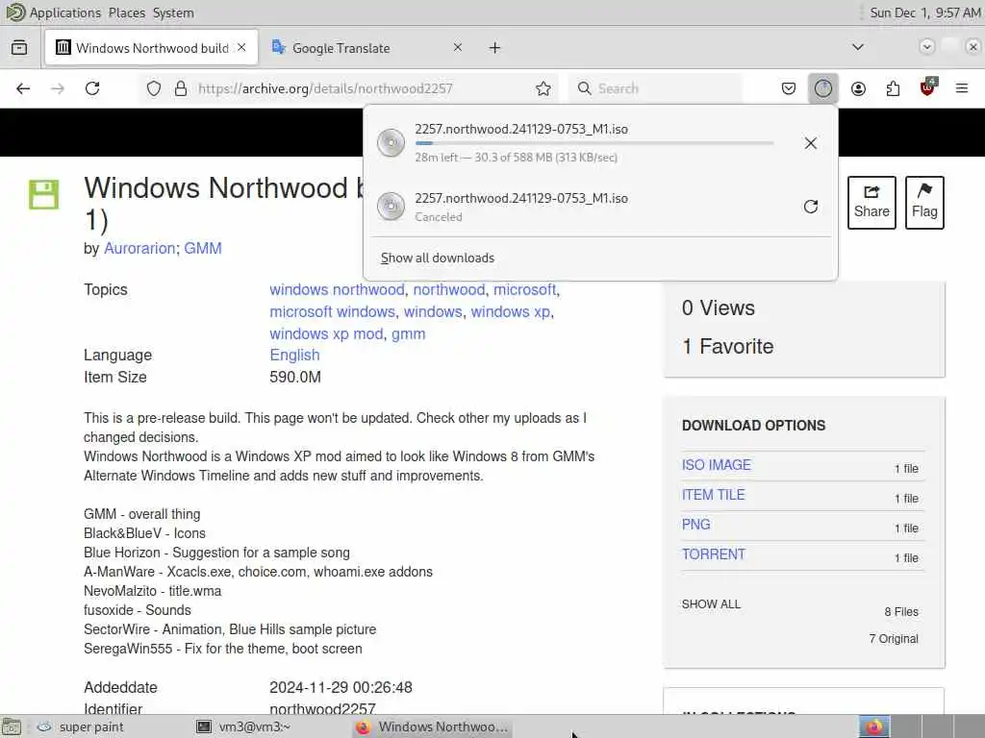The height and width of the screenshot is (738, 985).
Task: Click the 1 Favorite count
Action: (x=727, y=346)
